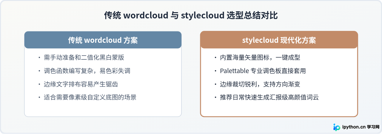Click the line 边缘文字排布容易产生锯齿
This screenshot has height=134, width=382.
tap(81, 84)
